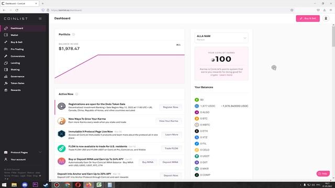Click the 1,977 USDC balance text
Screen dimensions: 335x188
point(208,106)
